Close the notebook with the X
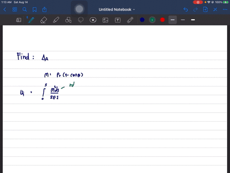The width and height of the screenshot is (230, 173). (215, 10)
